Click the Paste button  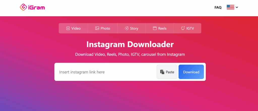tap(167, 72)
